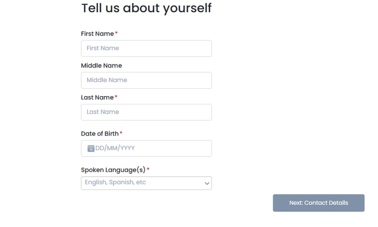Click the required asterisk next to Last Name

point(117,97)
